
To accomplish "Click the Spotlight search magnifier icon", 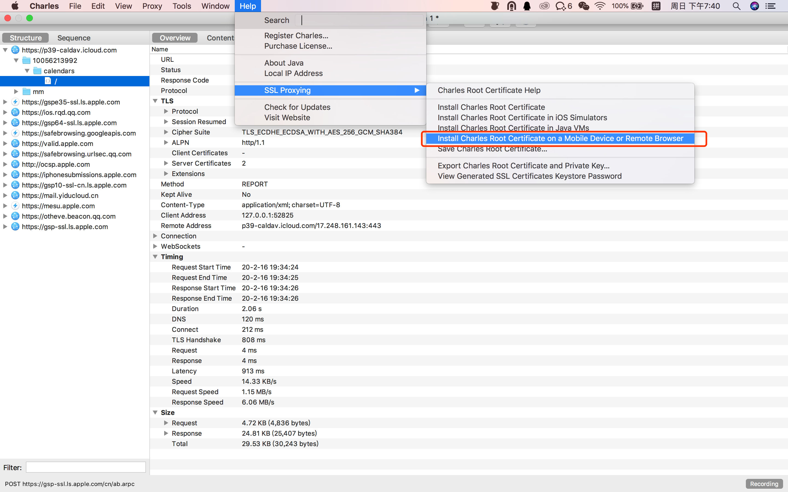I will [736, 6].
